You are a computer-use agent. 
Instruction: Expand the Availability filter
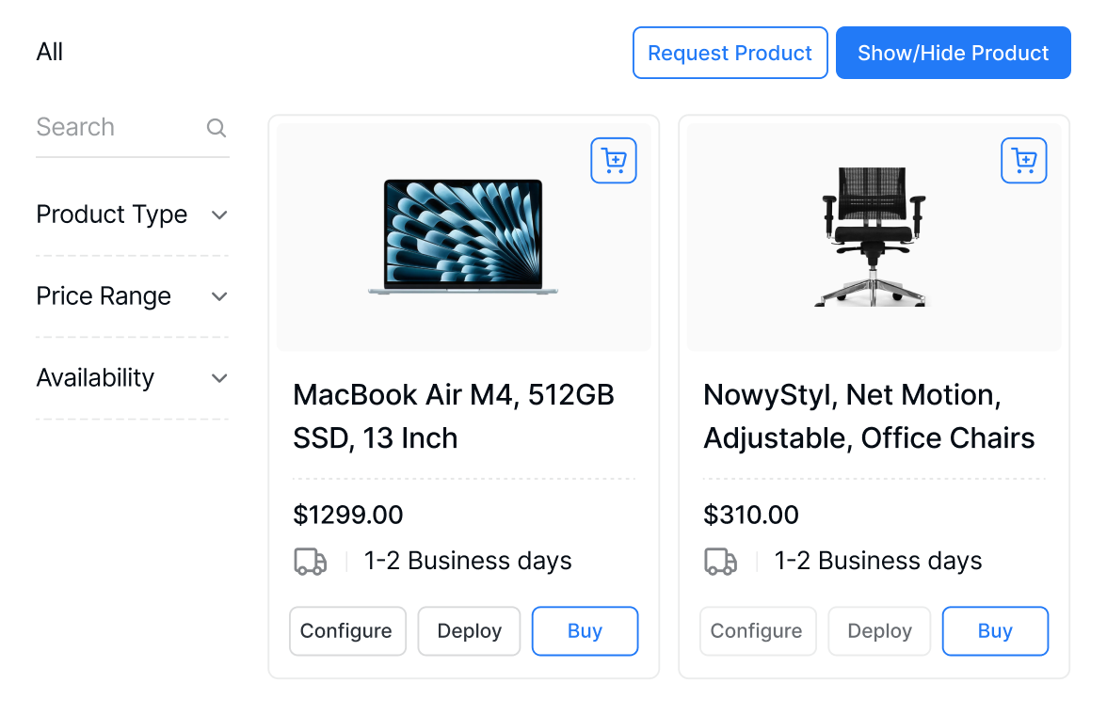(x=132, y=378)
